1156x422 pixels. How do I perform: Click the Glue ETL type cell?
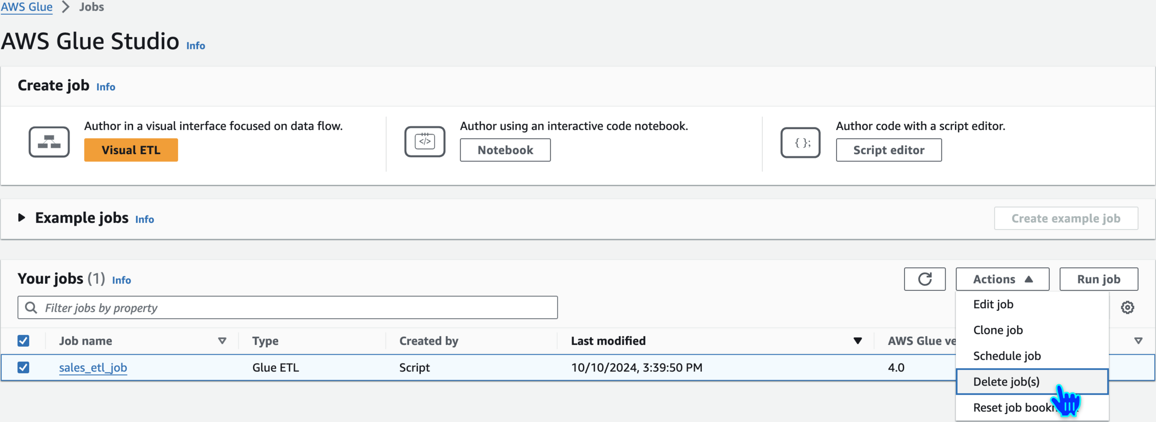[276, 368]
